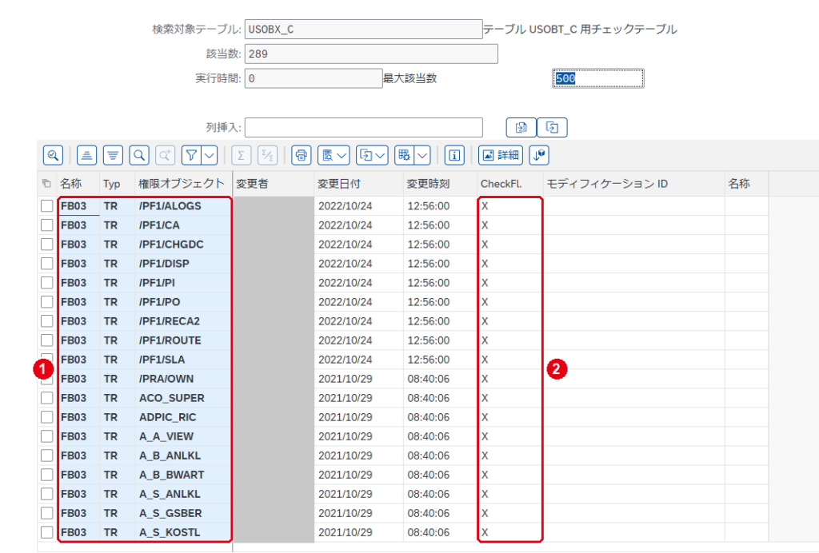Select the 権限オブジェクト column header
The width and height of the screenshot is (819, 553).
[x=183, y=184]
